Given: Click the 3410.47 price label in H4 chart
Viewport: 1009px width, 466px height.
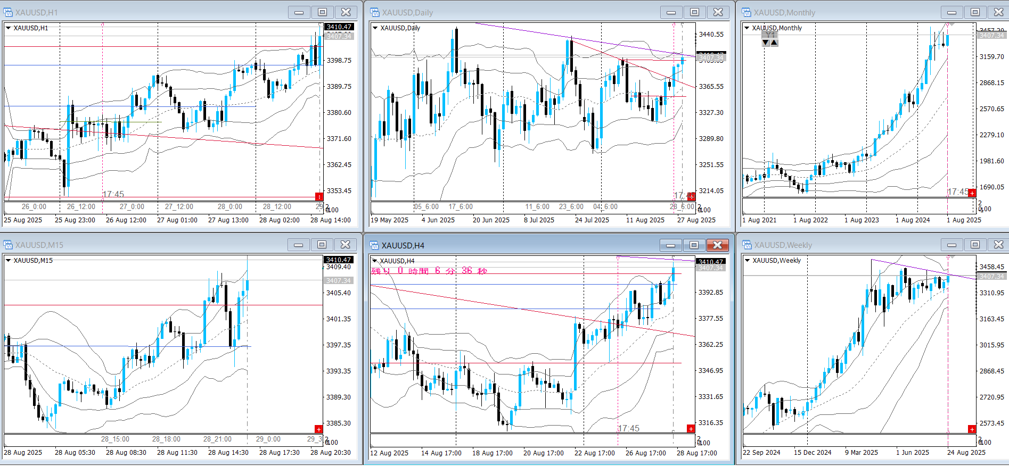Looking at the screenshot, I should (x=711, y=261).
